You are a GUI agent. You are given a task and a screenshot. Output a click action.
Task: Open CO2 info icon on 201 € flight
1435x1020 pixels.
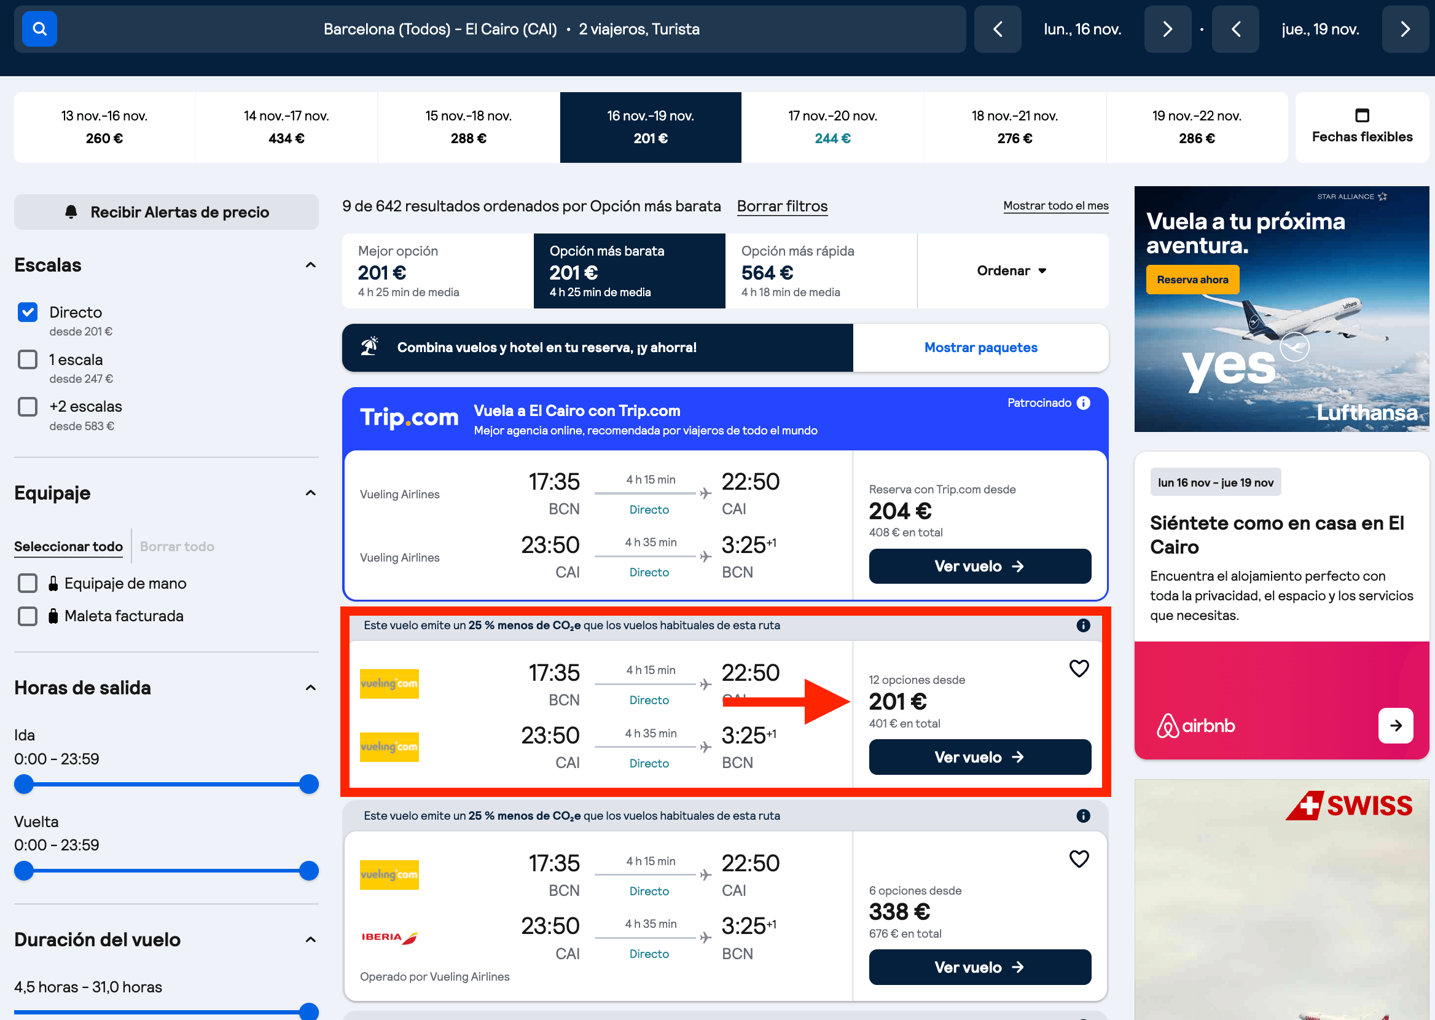(x=1084, y=625)
